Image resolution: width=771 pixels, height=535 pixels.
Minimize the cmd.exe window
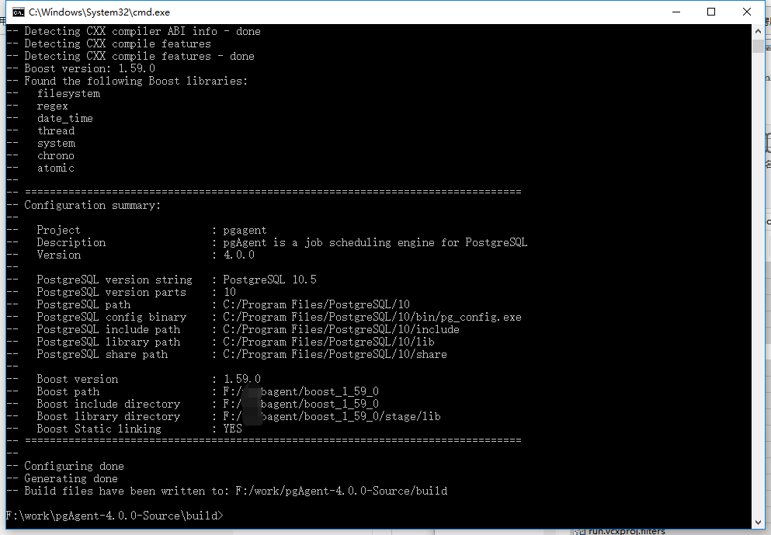click(x=676, y=12)
